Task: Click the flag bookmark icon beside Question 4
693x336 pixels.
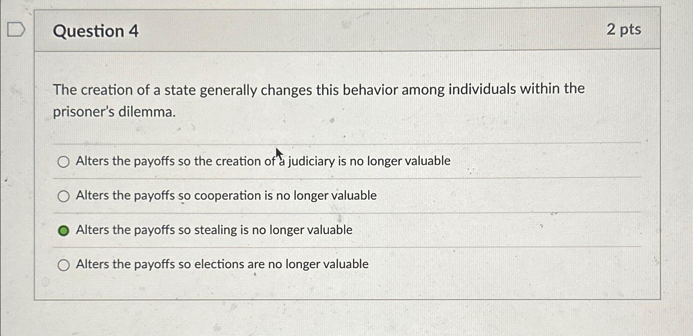Action: (x=17, y=30)
